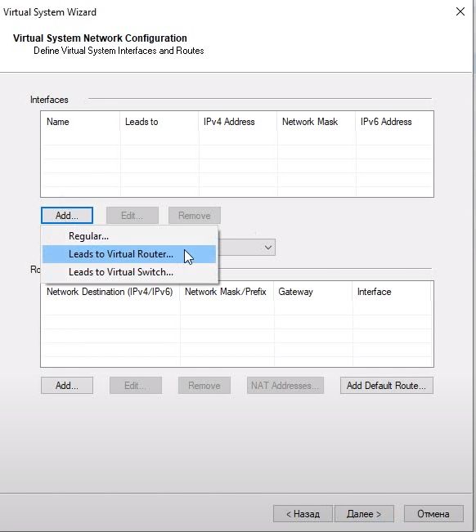Image resolution: width=476 pixels, height=532 pixels.
Task: Click Network Destination (IPv4/IPv6) column header
Action: point(110,292)
